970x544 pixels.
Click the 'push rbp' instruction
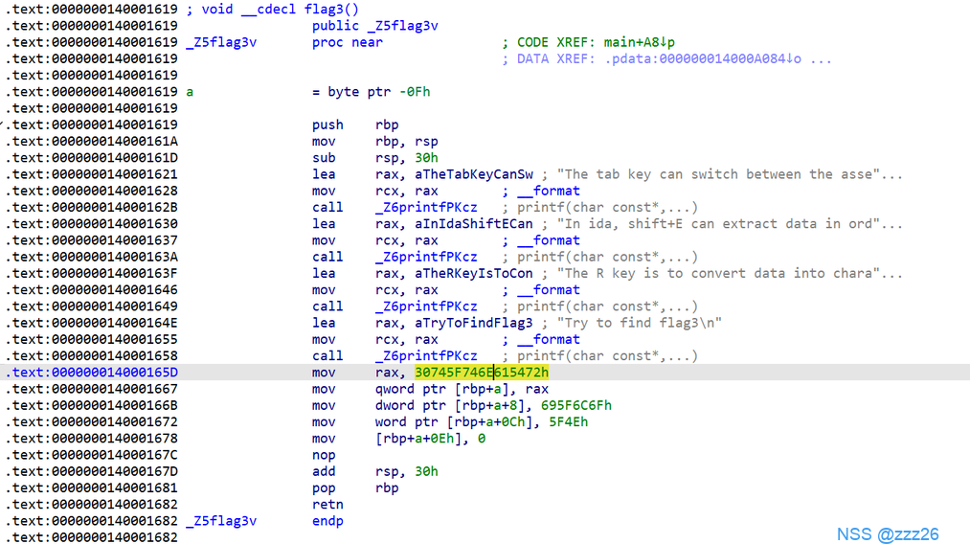tap(354, 125)
